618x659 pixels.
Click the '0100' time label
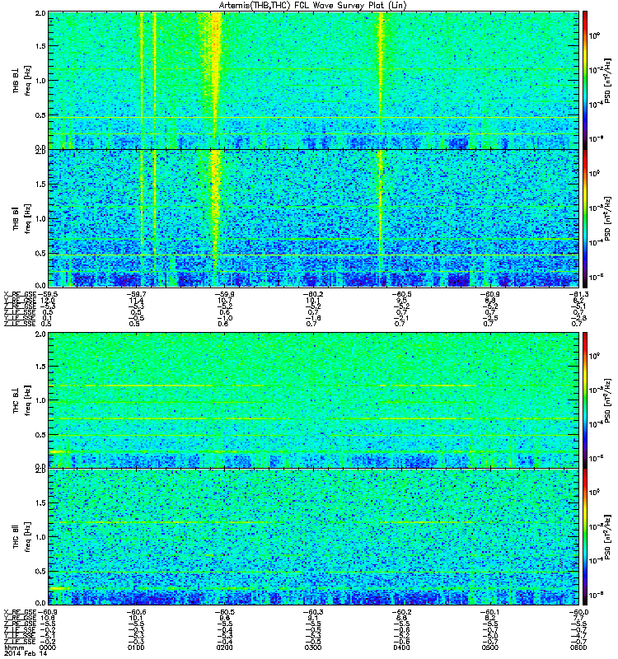point(136,647)
